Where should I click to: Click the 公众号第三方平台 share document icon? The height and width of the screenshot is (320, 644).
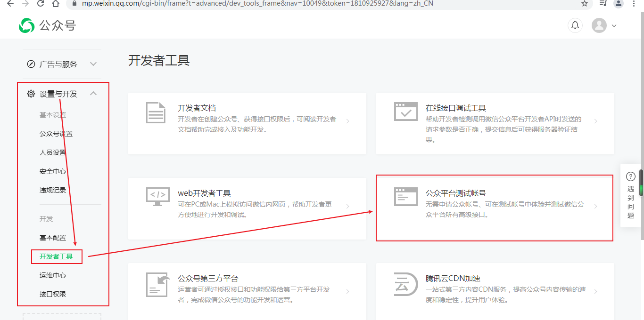[158, 284]
